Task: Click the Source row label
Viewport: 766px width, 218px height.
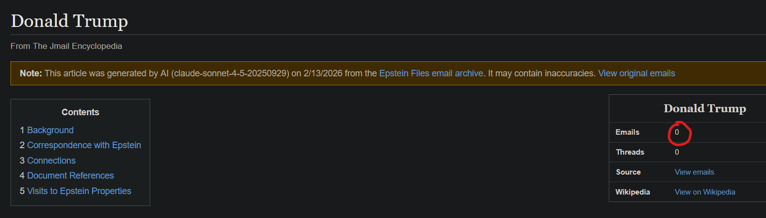Action: [x=628, y=172]
